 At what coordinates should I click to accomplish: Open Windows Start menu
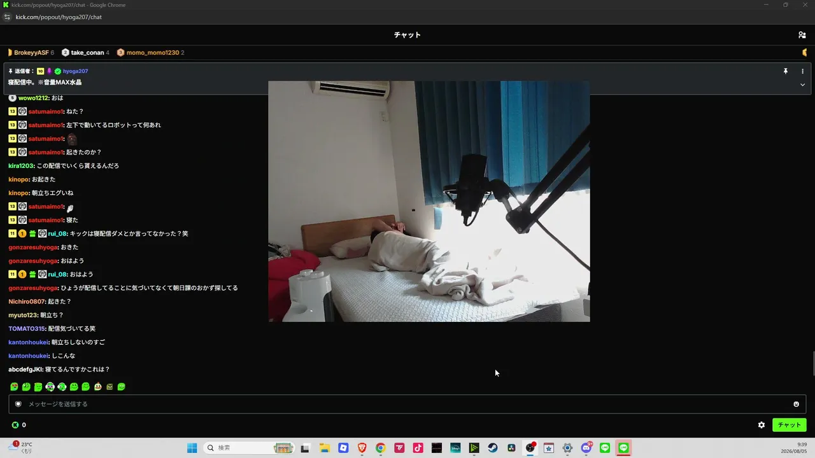[192, 448]
